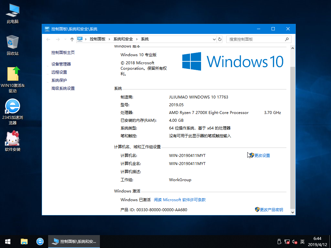The height and width of the screenshot is (248, 331).
Task: Open the 此电脑 desktop icon
Action: coord(13,14)
